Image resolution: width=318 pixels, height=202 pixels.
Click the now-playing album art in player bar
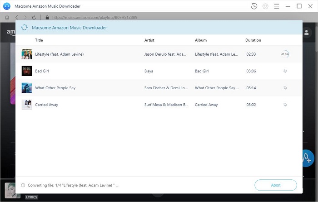tap(10, 190)
